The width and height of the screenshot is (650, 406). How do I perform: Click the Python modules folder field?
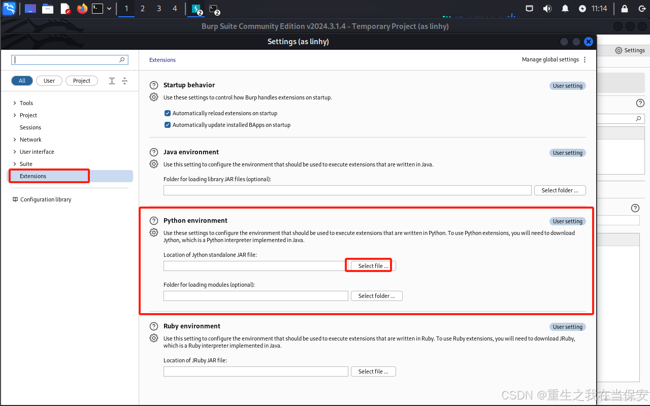[x=256, y=296]
